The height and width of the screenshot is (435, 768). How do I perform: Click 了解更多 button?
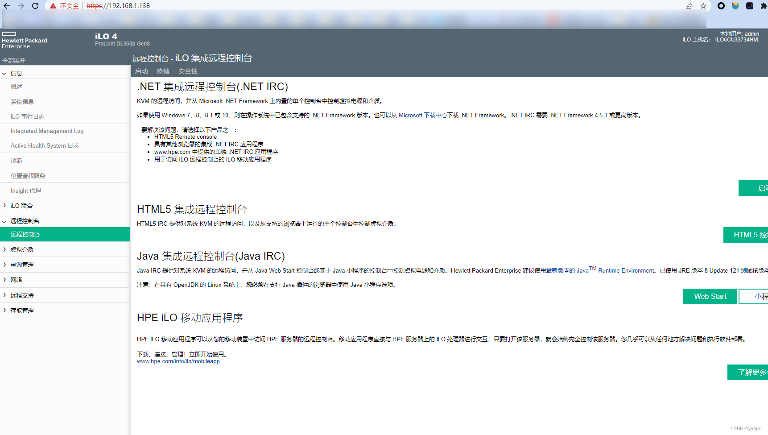[x=748, y=372]
